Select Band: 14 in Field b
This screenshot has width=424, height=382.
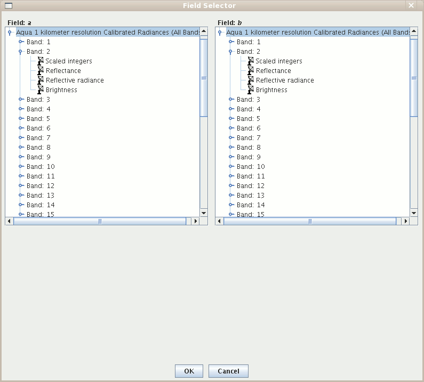(x=251, y=205)
